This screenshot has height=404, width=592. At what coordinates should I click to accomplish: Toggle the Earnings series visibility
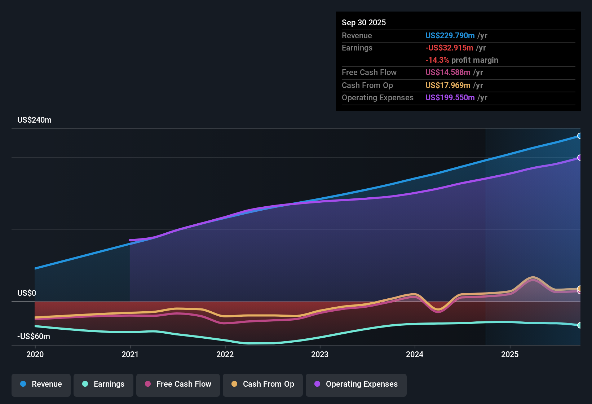pos(103,384)
